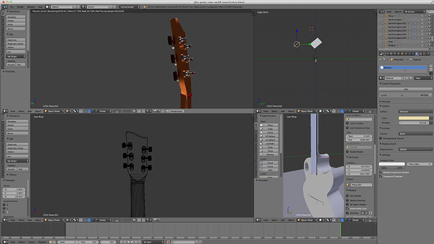Screen dimensions: 434x244
Task: Click the Smooth shading button
Action: click(11, 65)
